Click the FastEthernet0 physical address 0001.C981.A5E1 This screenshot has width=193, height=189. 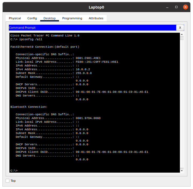88,58
